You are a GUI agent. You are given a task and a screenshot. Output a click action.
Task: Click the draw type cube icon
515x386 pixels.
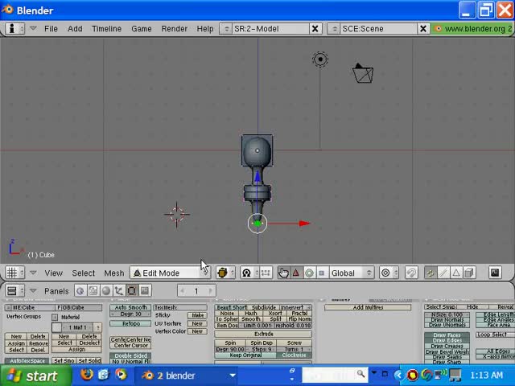point(223,273)
